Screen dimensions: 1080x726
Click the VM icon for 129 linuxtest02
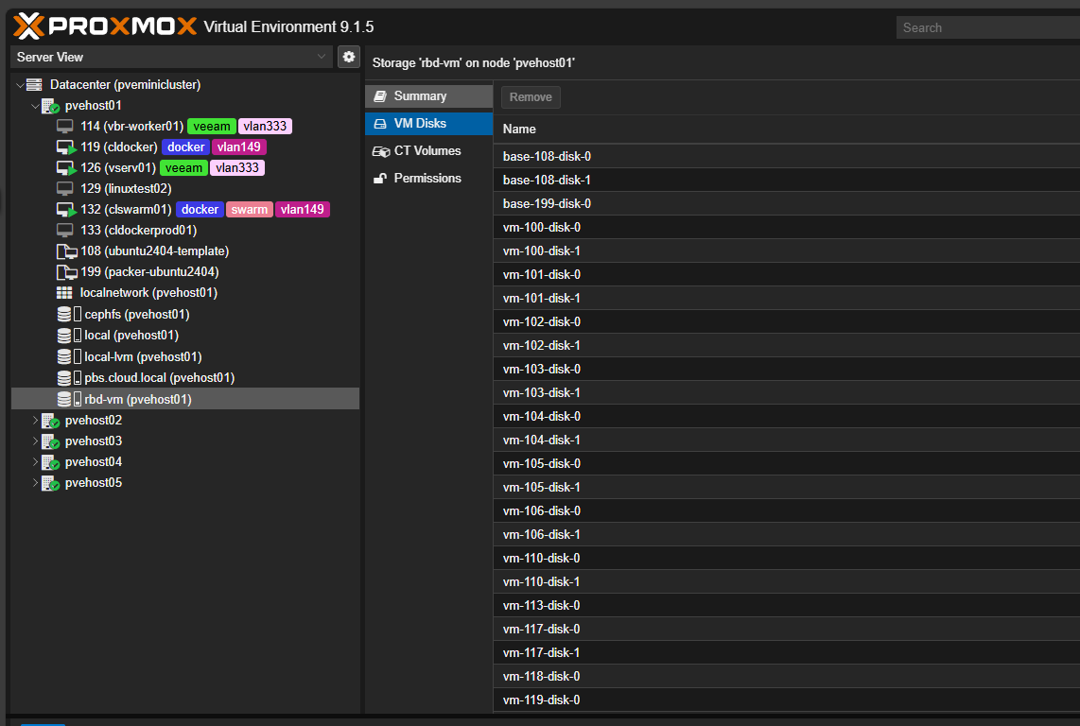(64, 189)
